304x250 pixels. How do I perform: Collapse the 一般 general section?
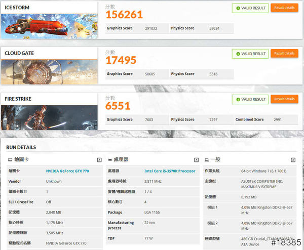point(295,160)
